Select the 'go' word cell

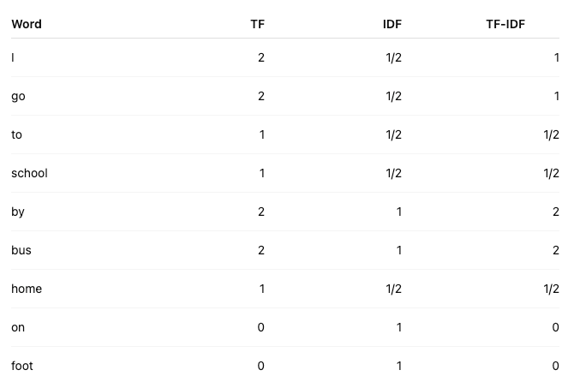tap(18, 96)
